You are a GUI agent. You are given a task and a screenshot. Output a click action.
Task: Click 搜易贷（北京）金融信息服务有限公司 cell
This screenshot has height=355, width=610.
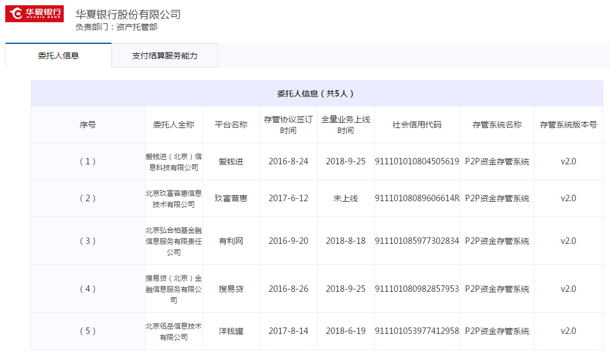(x=174, y=289)
